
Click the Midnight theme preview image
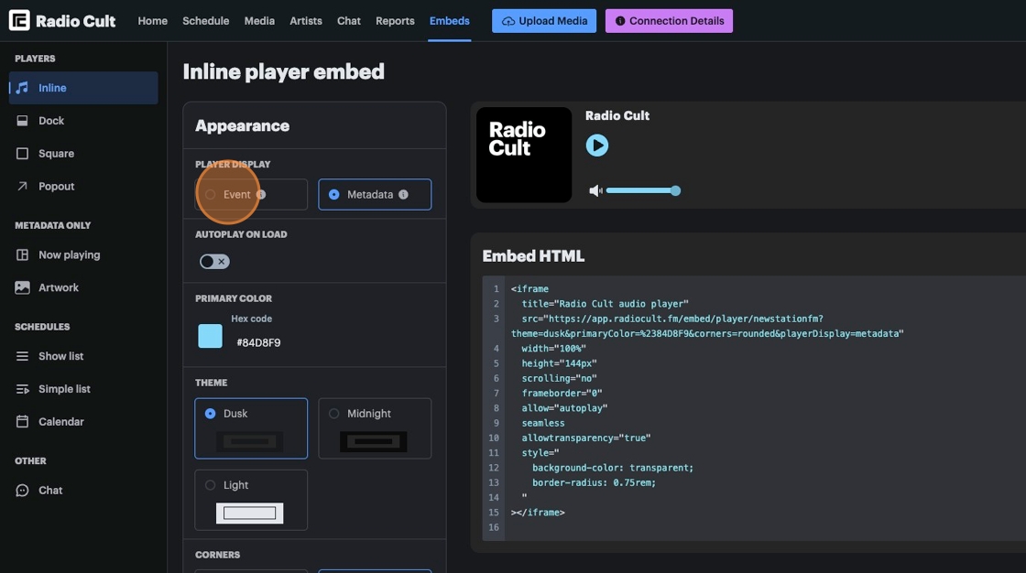(x=374, y=441)
